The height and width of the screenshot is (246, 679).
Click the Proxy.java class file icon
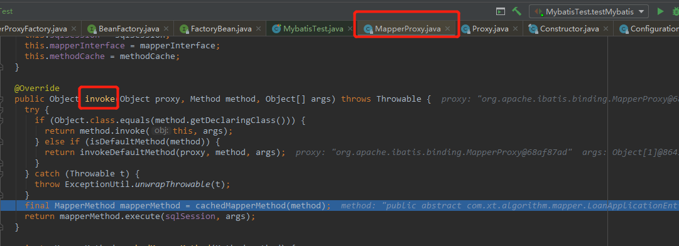pyautogui.click(x=465, y=29)
